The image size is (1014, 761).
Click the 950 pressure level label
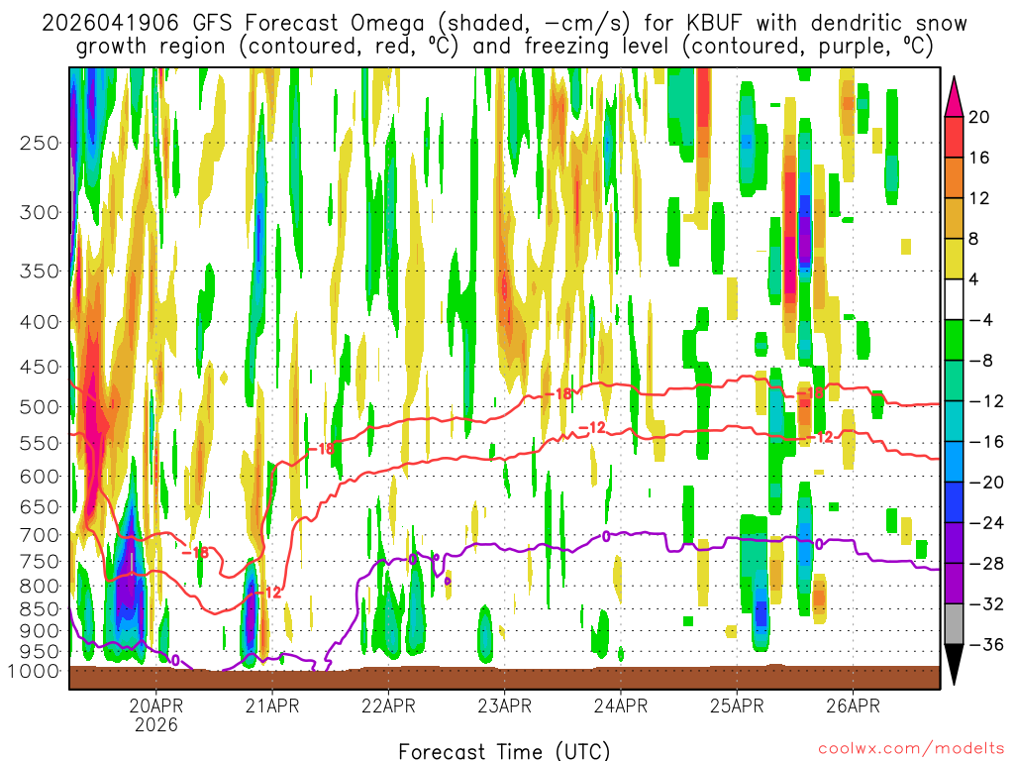40,652
